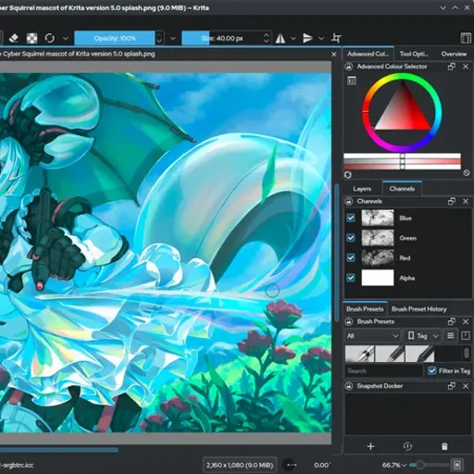Click the Green channel thumbnail
The height and width of the screenshot is (474, 474).
378,238
